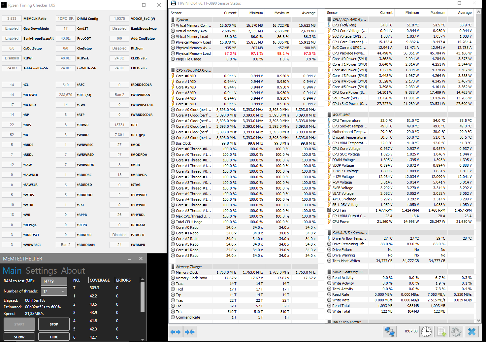
Task: Click the ProcODT value 43.6Ω
Action: click(x=66, y=38)
